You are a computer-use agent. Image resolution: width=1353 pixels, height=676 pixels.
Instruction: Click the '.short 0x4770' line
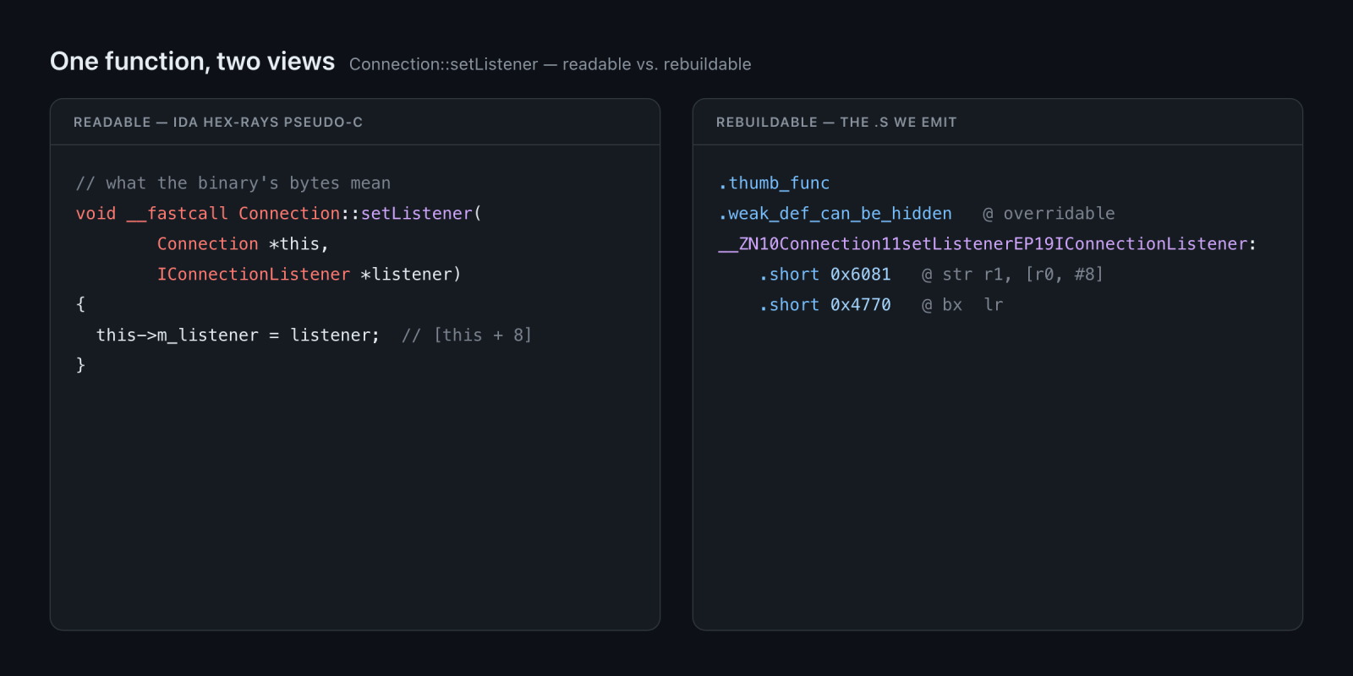(825, 305)
